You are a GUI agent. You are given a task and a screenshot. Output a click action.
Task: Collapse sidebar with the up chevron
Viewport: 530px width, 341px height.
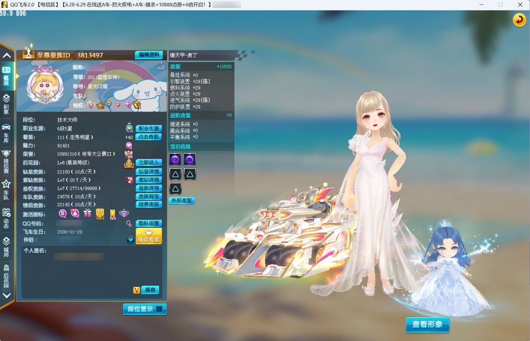pyautogui.click(x=7, y=55)
